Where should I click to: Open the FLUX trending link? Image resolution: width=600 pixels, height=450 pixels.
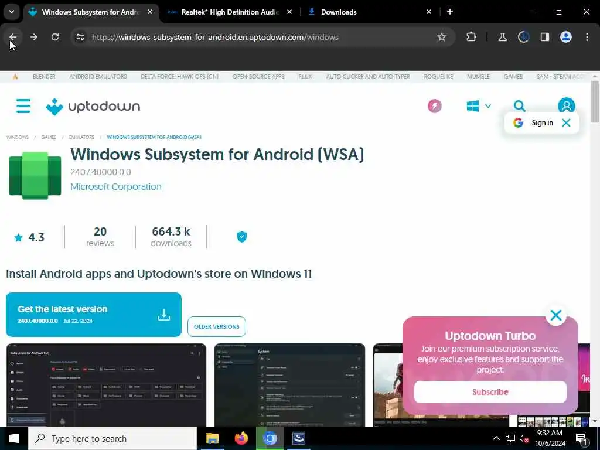305,77
